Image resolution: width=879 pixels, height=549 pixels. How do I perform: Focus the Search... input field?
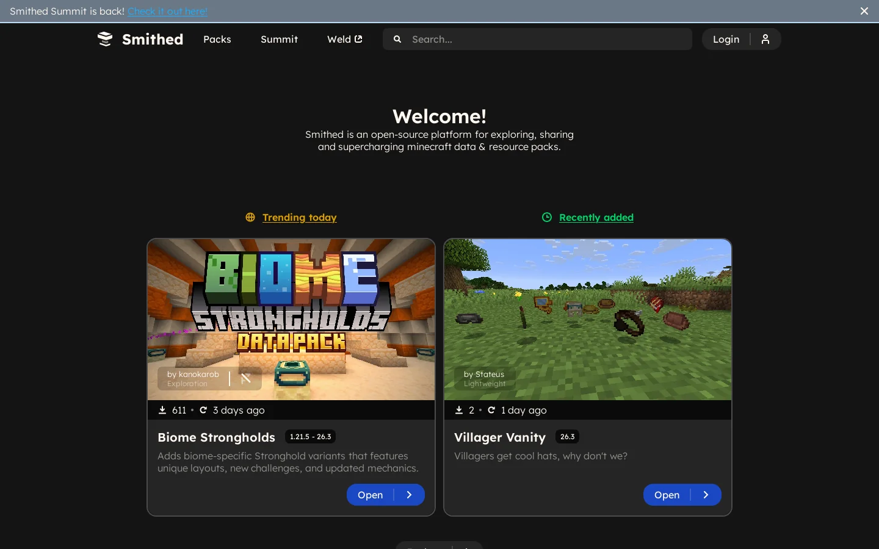[537, 39]
